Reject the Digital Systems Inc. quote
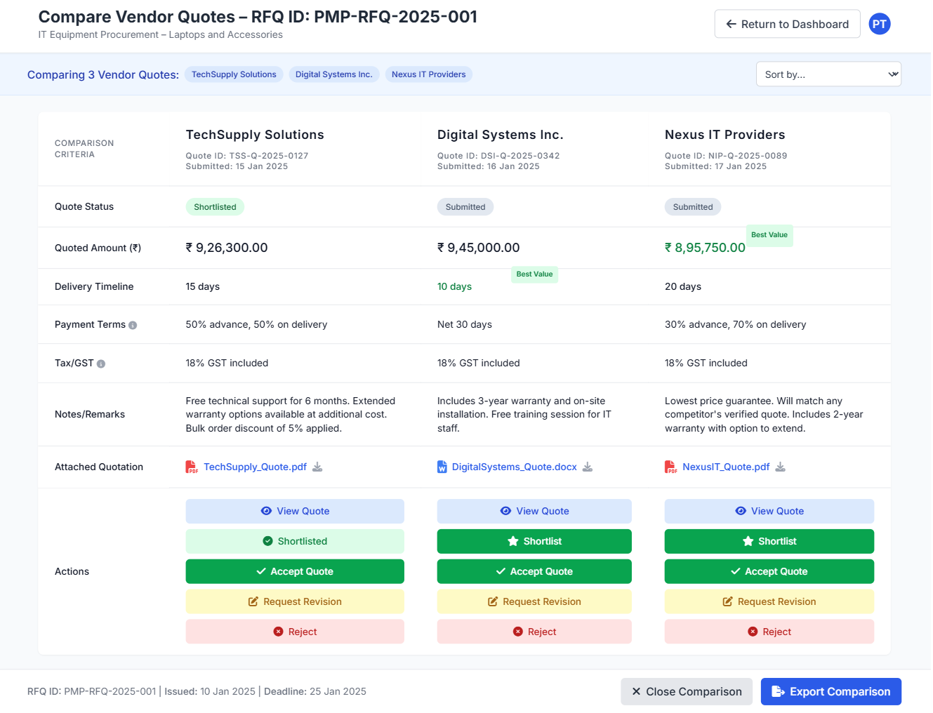 534,632
